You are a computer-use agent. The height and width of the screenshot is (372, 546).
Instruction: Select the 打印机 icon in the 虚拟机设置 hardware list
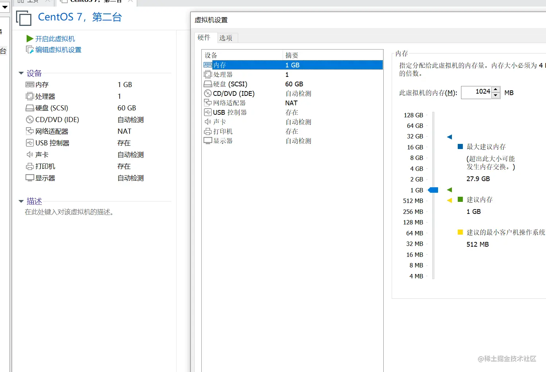click(208, 131)
